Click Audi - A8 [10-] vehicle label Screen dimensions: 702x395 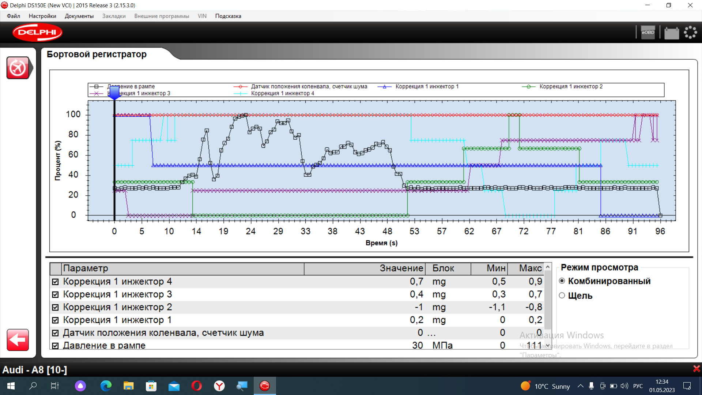35,370
